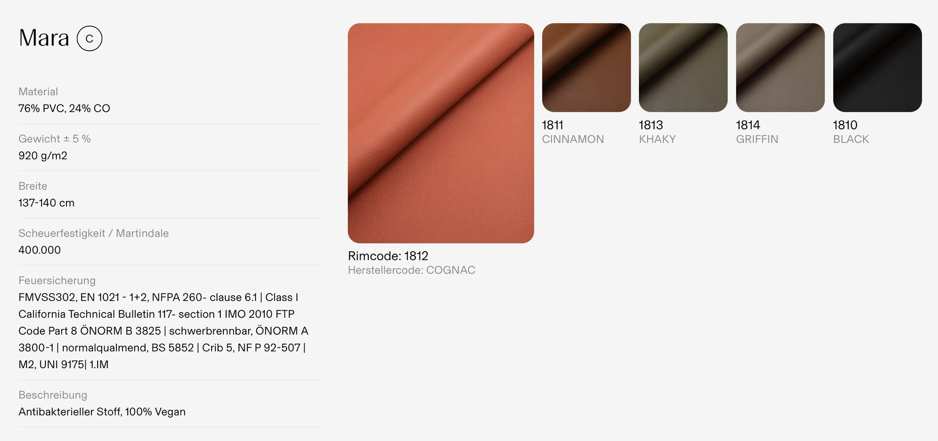Select the Cinnamon 1811 color swatch
Screen dimensions: 938x441
pyautogui.click(x=586, y=67)
